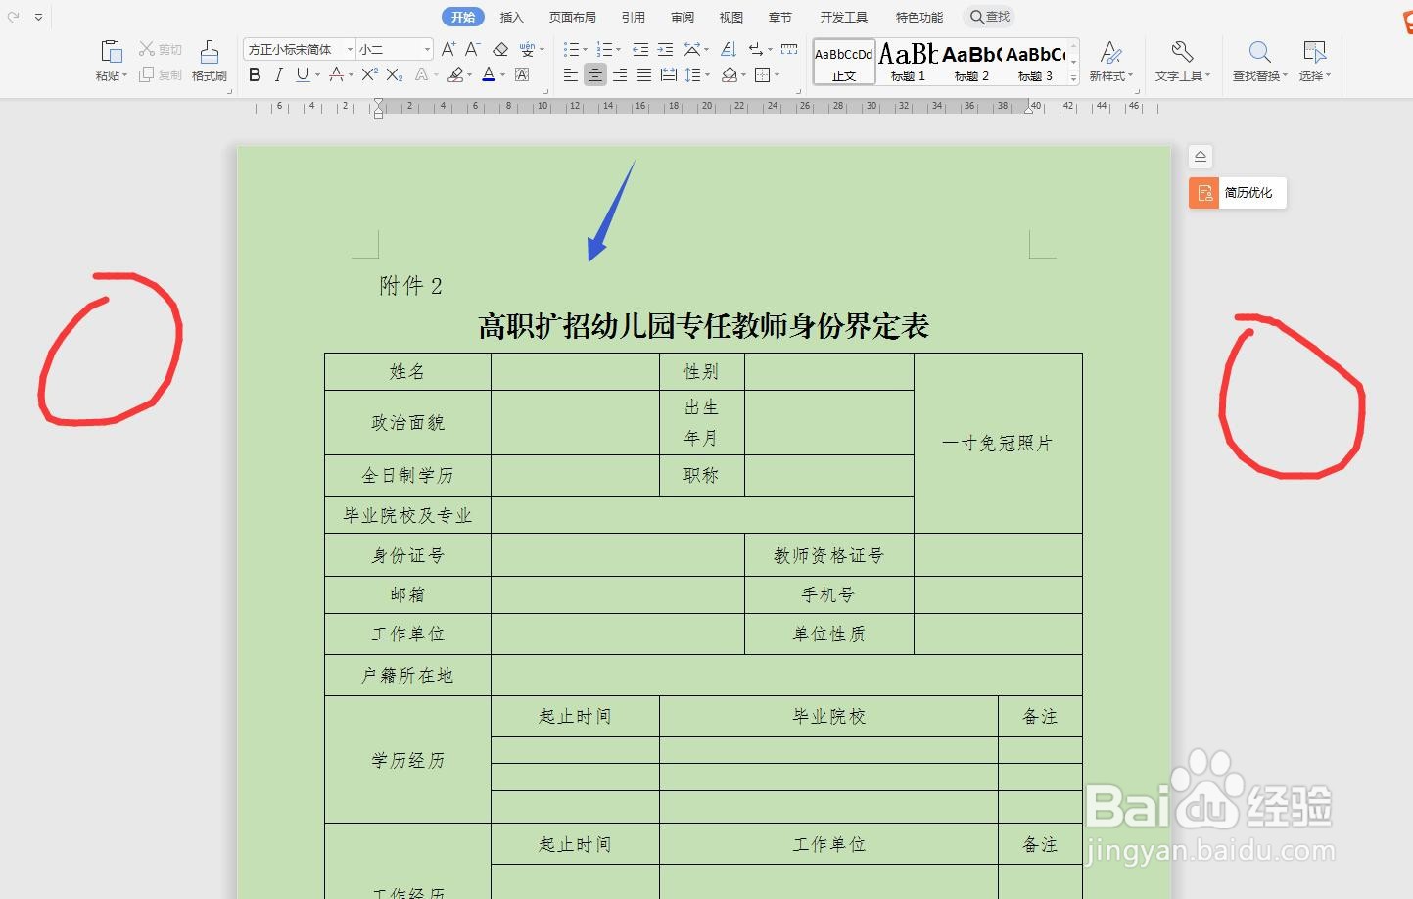Click the Copy (复制) icon
The height and width of the screenshot is (899, 1413).
(147, 74)
